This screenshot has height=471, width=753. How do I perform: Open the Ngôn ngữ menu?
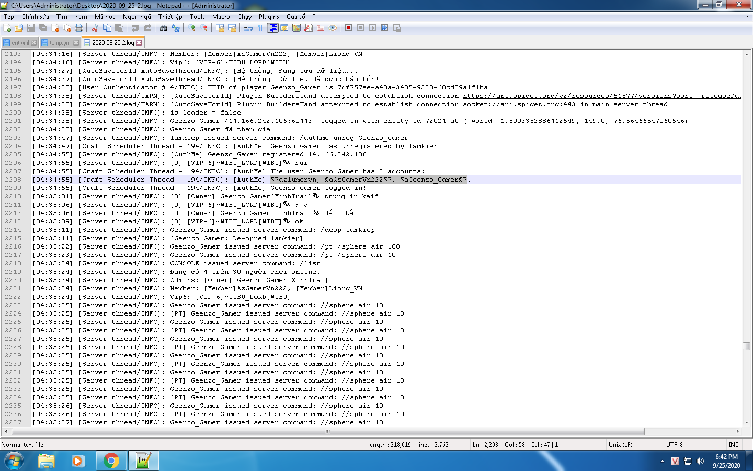point(137,17)
